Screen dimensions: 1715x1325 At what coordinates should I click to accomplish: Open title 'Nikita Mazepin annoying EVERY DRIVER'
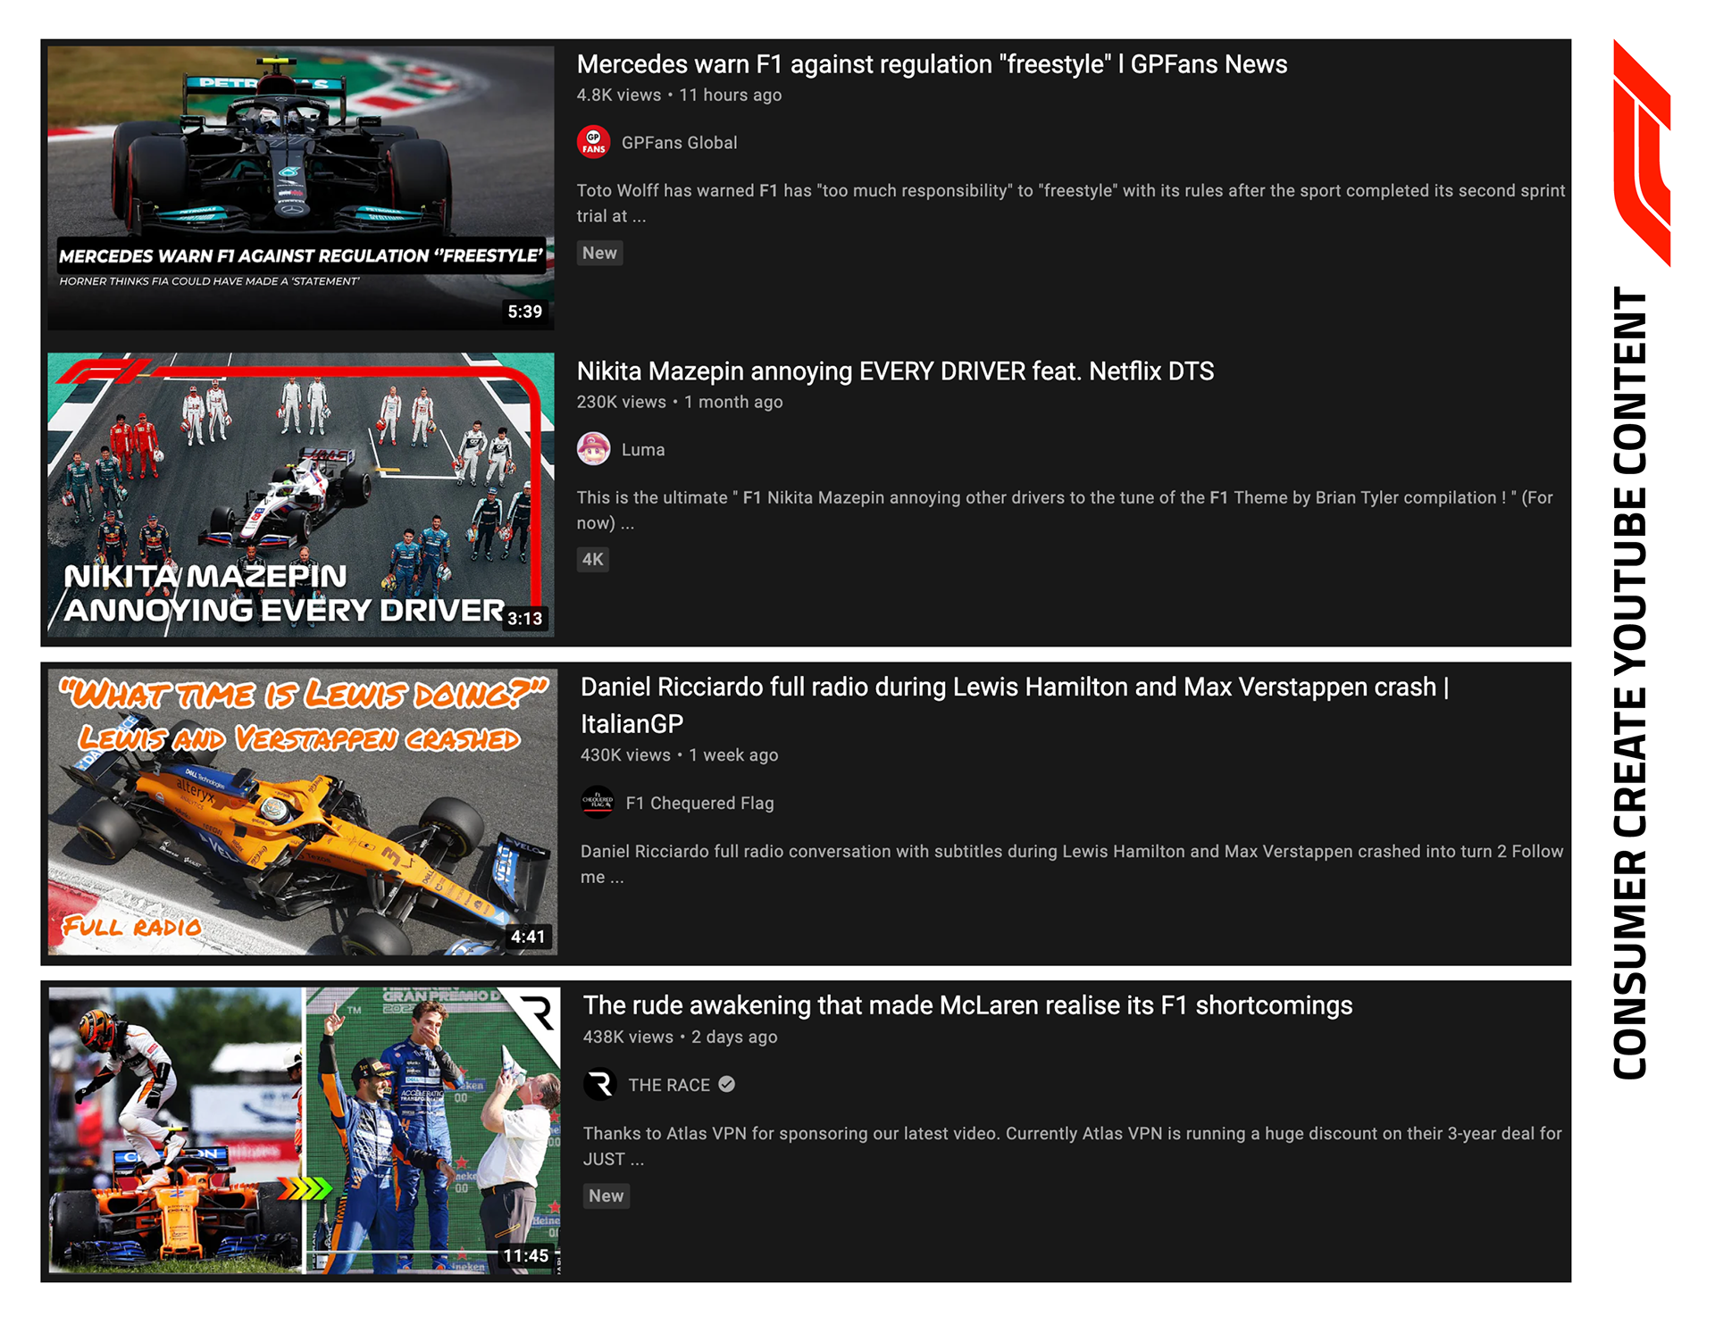(895, 371)
